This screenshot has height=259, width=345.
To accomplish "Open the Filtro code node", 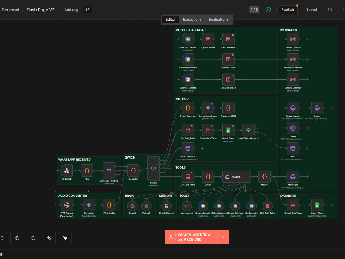I will pos(87,171).
